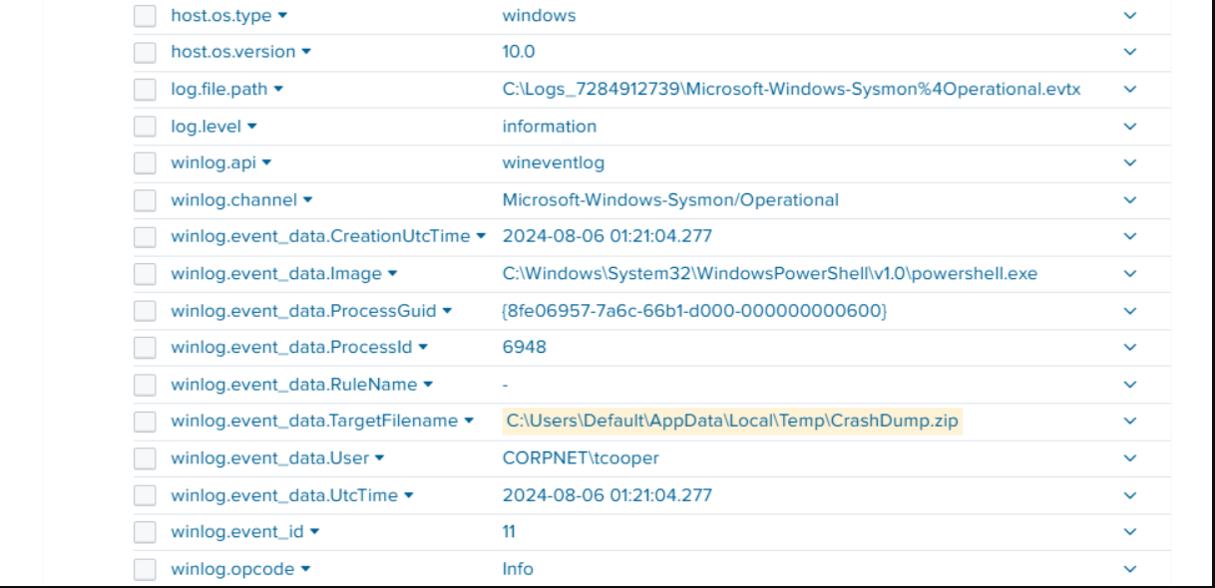
Task: Open the winlog.event_data.RuleName field dropdown
Action: point(428,385)
